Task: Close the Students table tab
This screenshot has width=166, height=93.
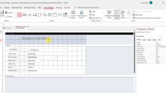Action: click(x=14, y=28)
